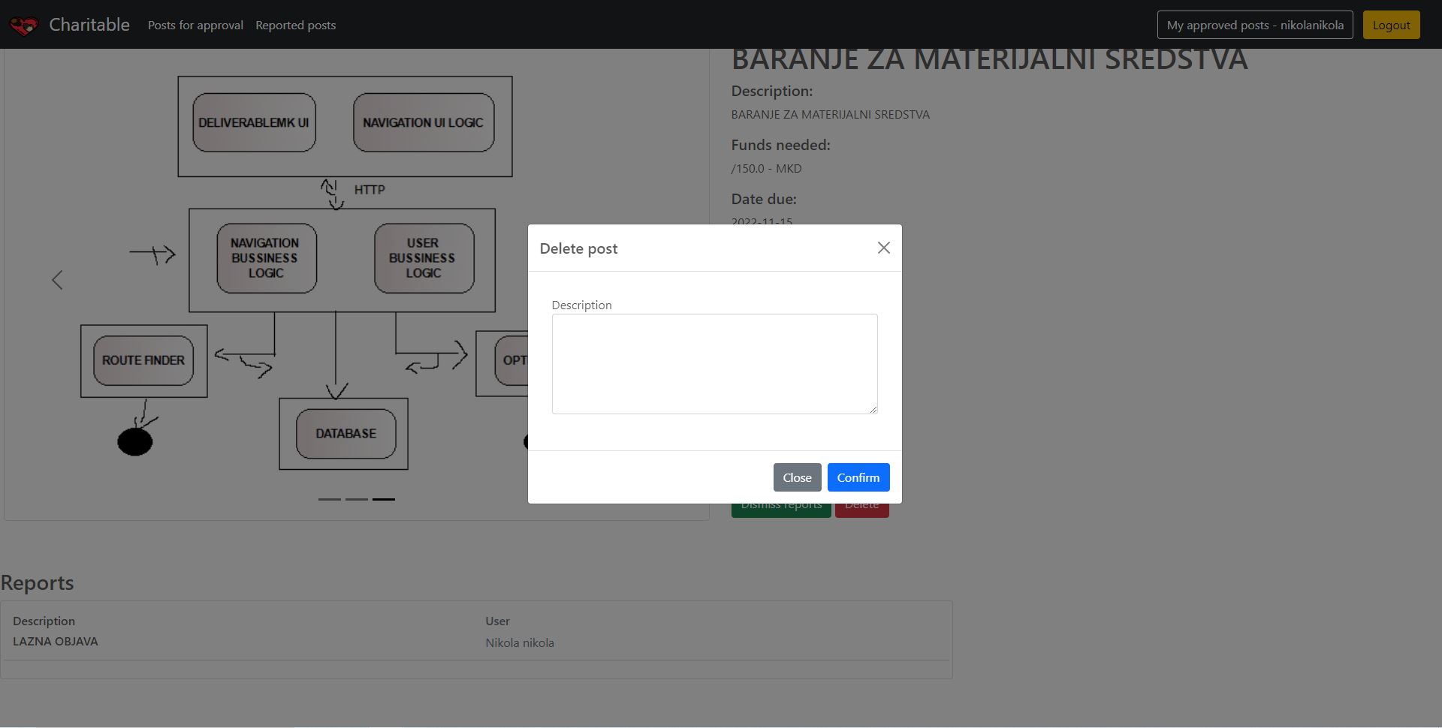Click the Charitable heart logo icon
This screenshot has height=728, width=1442.
tap(23, 26)
